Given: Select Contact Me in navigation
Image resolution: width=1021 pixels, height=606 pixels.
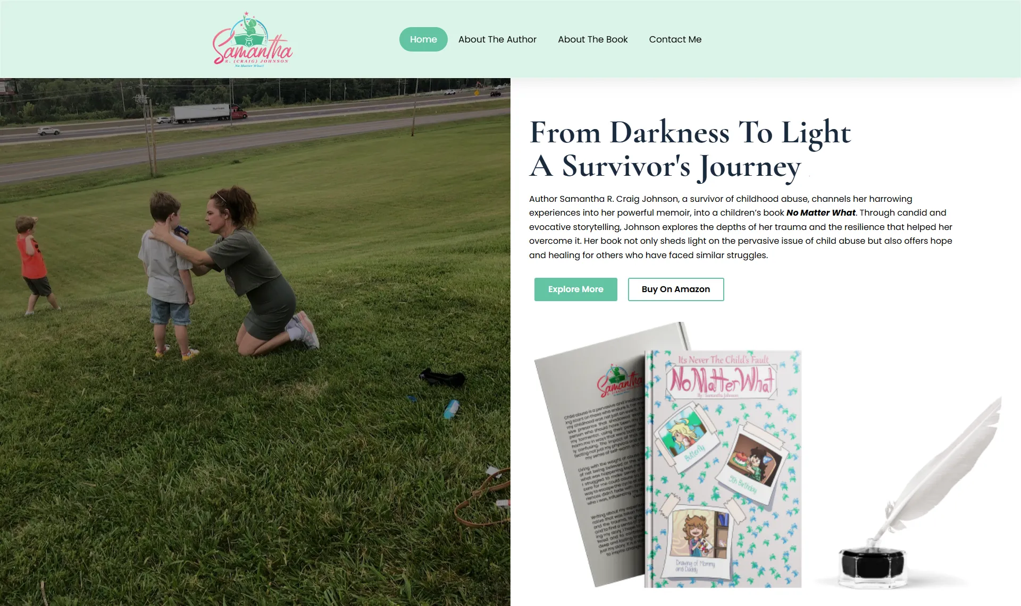Looking at the screenshot, I should (x=675, y=39).
